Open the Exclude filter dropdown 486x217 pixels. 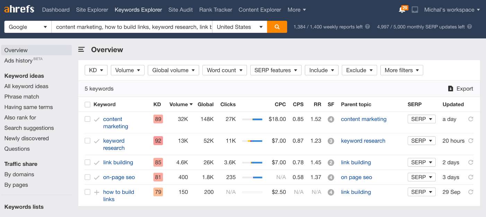point(359,70)
